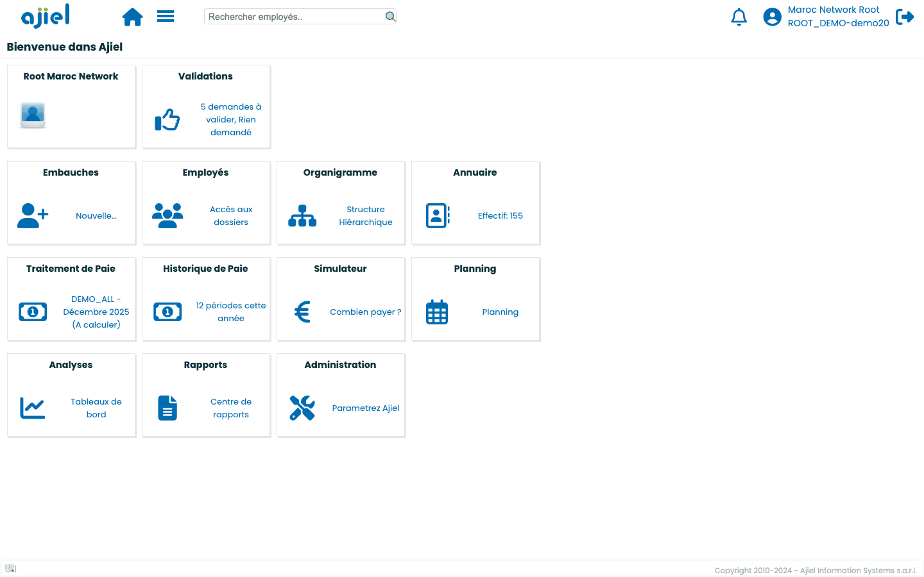Open the notifications bell

click(x=739, y=17)
